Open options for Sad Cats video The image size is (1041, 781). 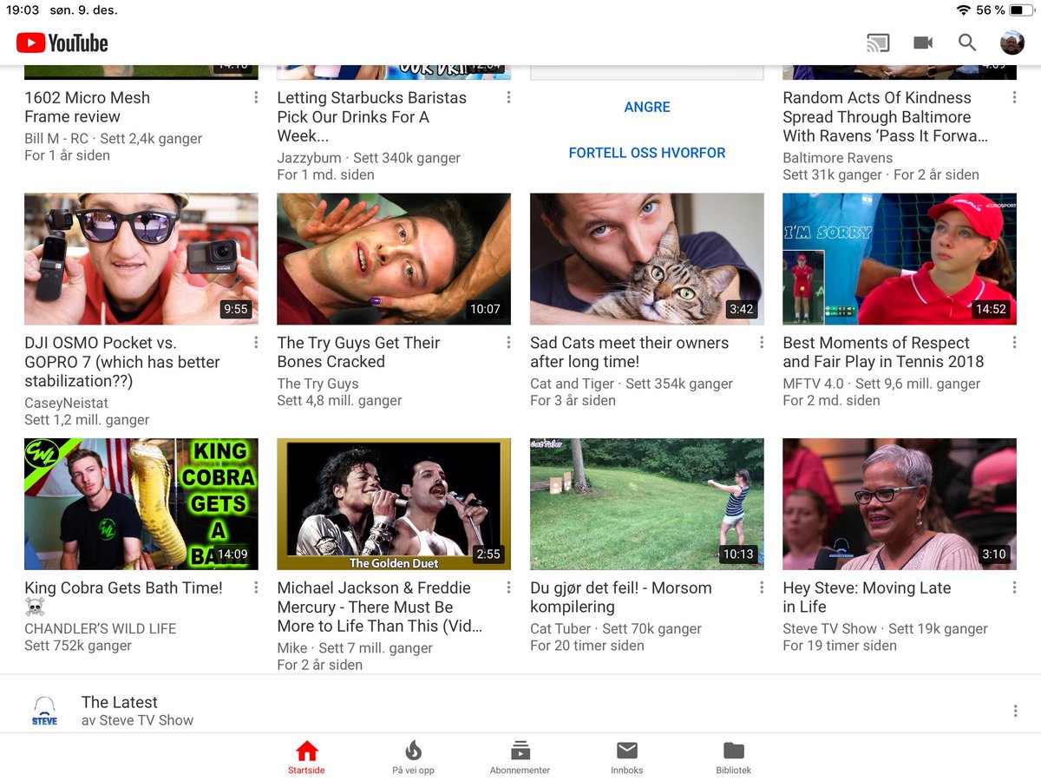(762, 343)
